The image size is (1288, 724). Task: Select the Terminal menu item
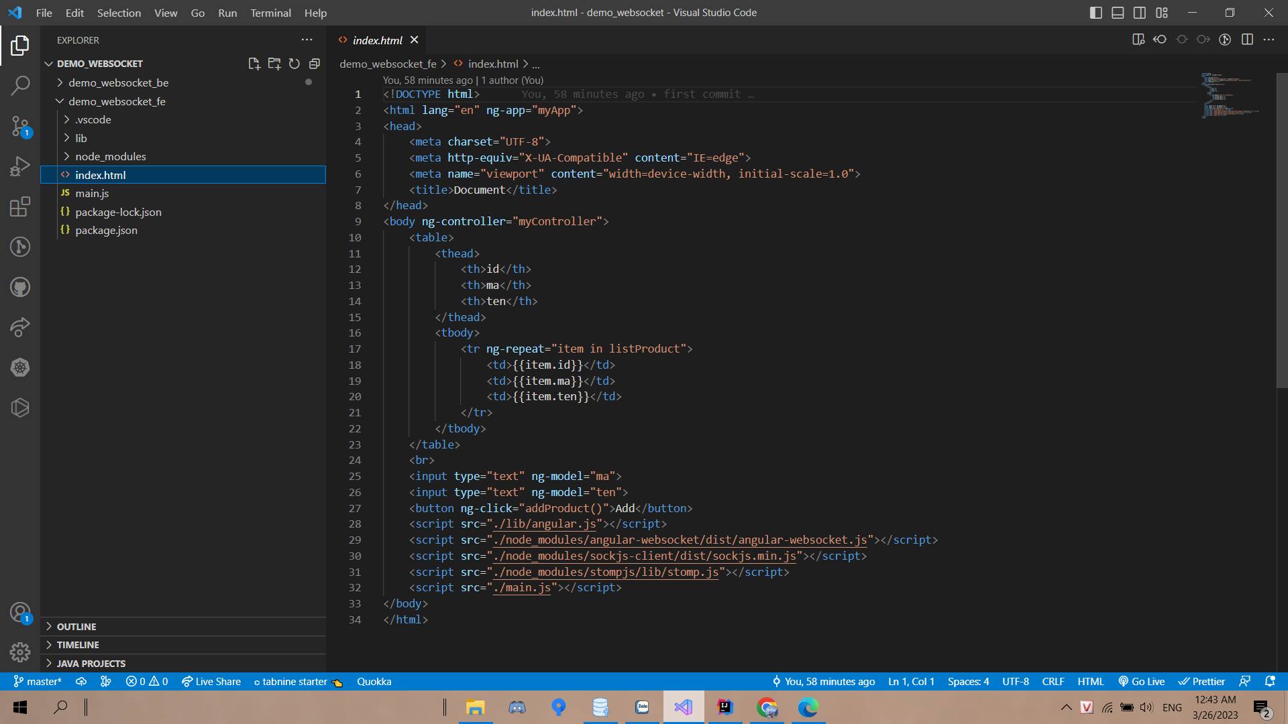[x=269, y=12]
